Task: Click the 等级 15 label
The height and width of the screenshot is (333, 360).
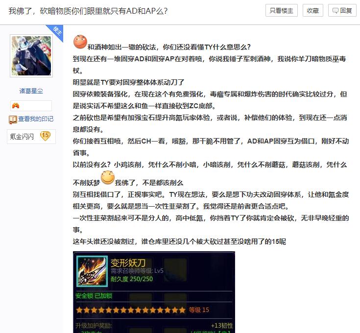Action: pos(199,310)
